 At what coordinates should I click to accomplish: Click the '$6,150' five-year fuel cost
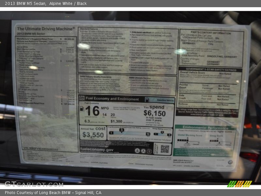(155, 113)
